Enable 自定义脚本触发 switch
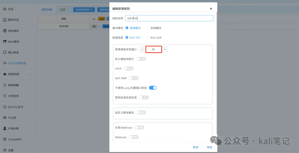The width and height of the screenshot is (299, 153). (x=141, y=112)
